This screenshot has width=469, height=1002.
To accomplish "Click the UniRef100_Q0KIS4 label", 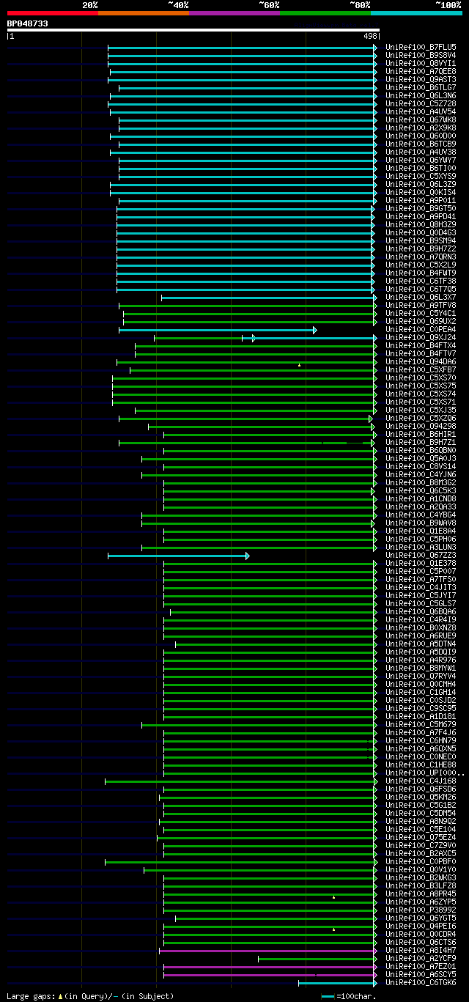I will pyautogui.click(x=421, y=193).
